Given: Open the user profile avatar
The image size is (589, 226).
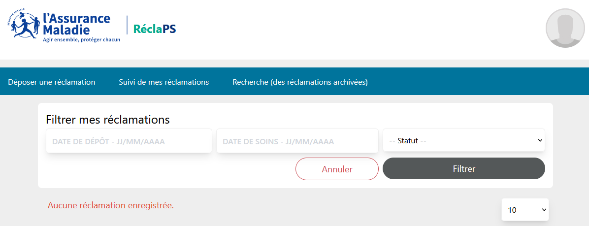Looking at the screenshot, I should point(565,28).
